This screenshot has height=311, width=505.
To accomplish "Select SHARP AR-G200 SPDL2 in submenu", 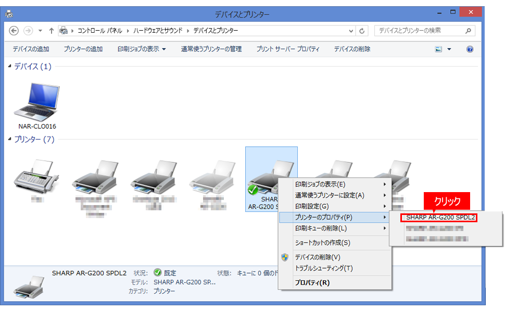I will pos(440,218).
